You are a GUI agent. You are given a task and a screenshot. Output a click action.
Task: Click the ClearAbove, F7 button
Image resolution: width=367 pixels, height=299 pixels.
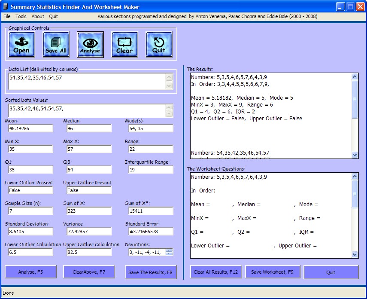click(x=89, y=272)
